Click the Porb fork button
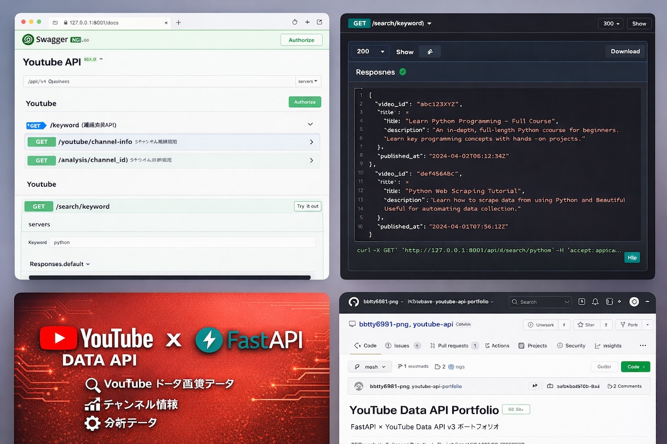Screen dimensions: 667x444 coord(628,324)
